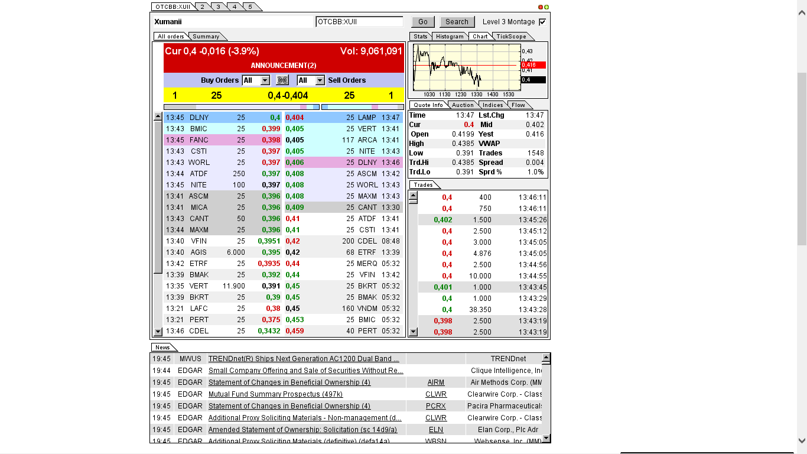The height and width of the screenshot is (454, 807).
Task: View the order Flow panel
Action: pos(518,105)
